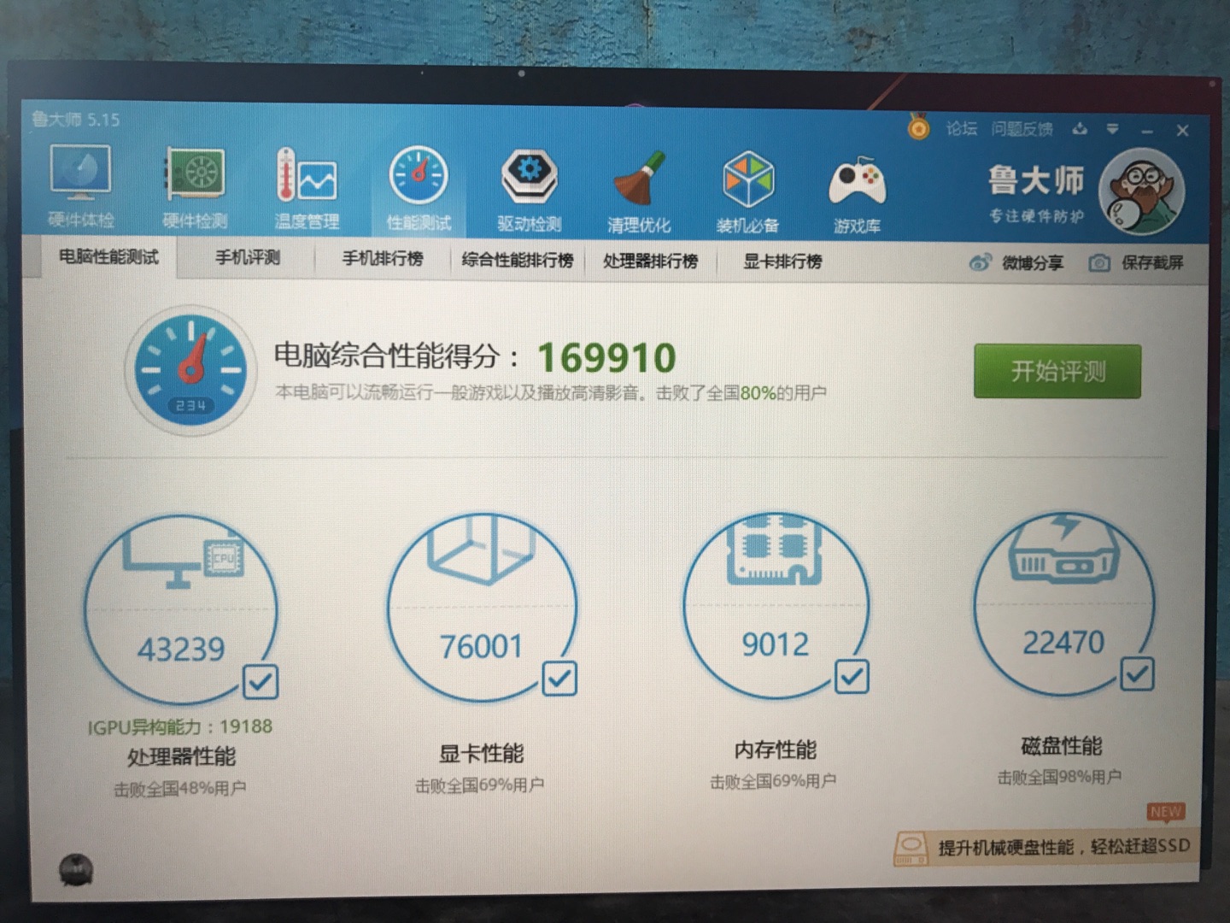Click the memory chip icon above 9012
The height and width of the screenshot is (923, 1230).
(775, 550)
